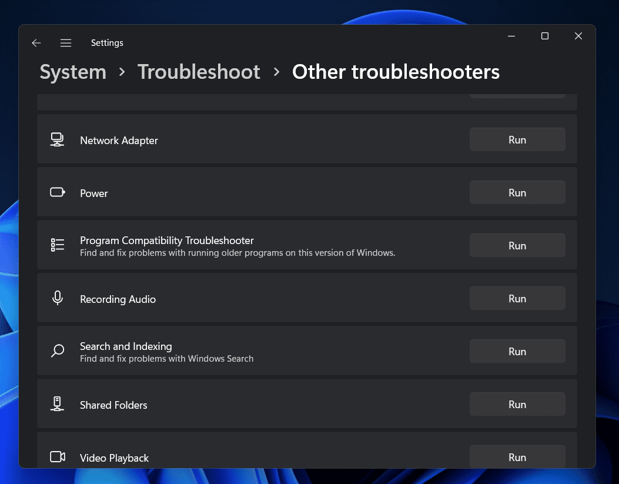The image size is (619, 484).
Task: Go to System in the breadcrumb
Action: click(x=73, y=72)
